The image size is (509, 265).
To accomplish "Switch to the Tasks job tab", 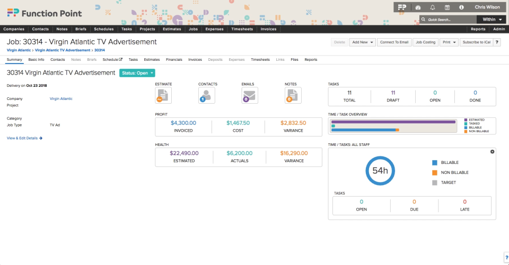I will 133,60.
